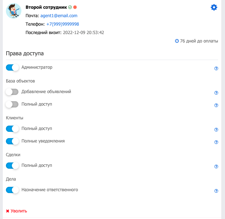Open help icon for Сделки Полный доступ
This screenshot has width=225, height=219.
coord(216,167)
